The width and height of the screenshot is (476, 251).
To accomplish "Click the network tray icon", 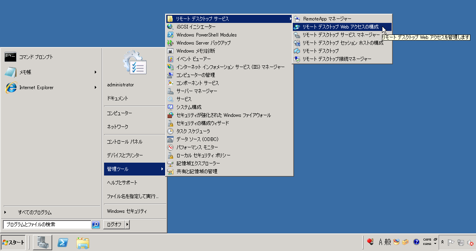I will (x=460, y=243).
